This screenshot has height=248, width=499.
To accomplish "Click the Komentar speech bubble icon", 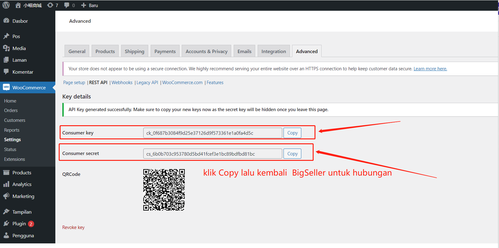I will pos(6,72).
